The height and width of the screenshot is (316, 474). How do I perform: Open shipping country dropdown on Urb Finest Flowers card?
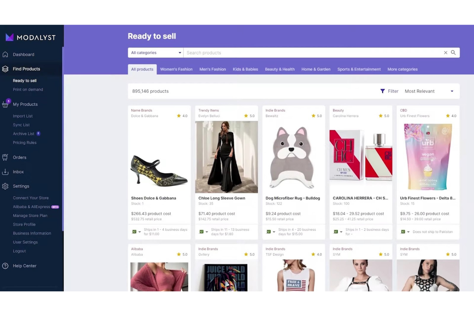(405, 232)
